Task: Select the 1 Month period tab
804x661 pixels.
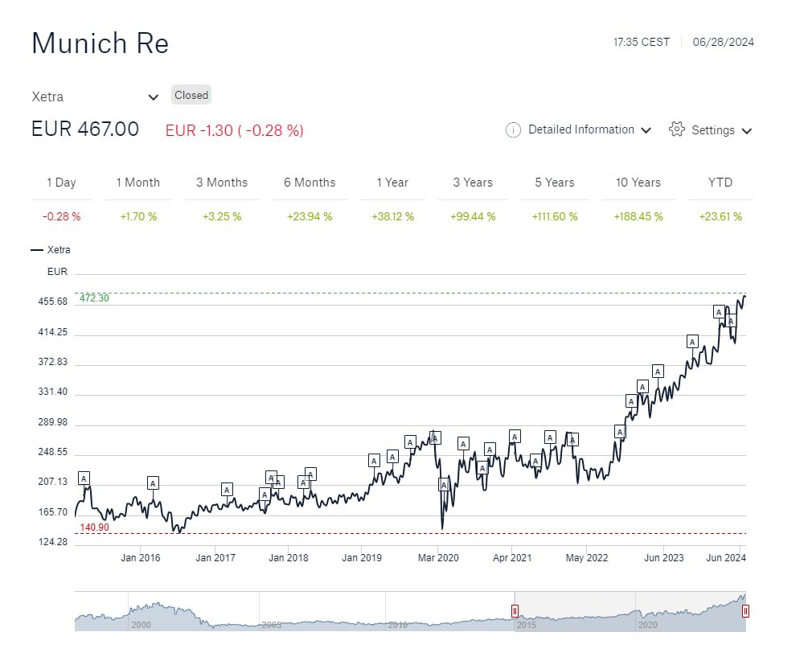Action: [x=138, y=183]
